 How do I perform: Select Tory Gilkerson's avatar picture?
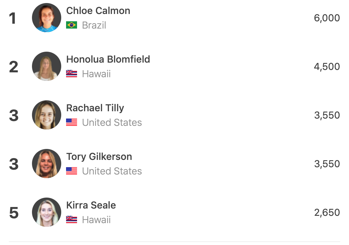(x=47, y=164)
